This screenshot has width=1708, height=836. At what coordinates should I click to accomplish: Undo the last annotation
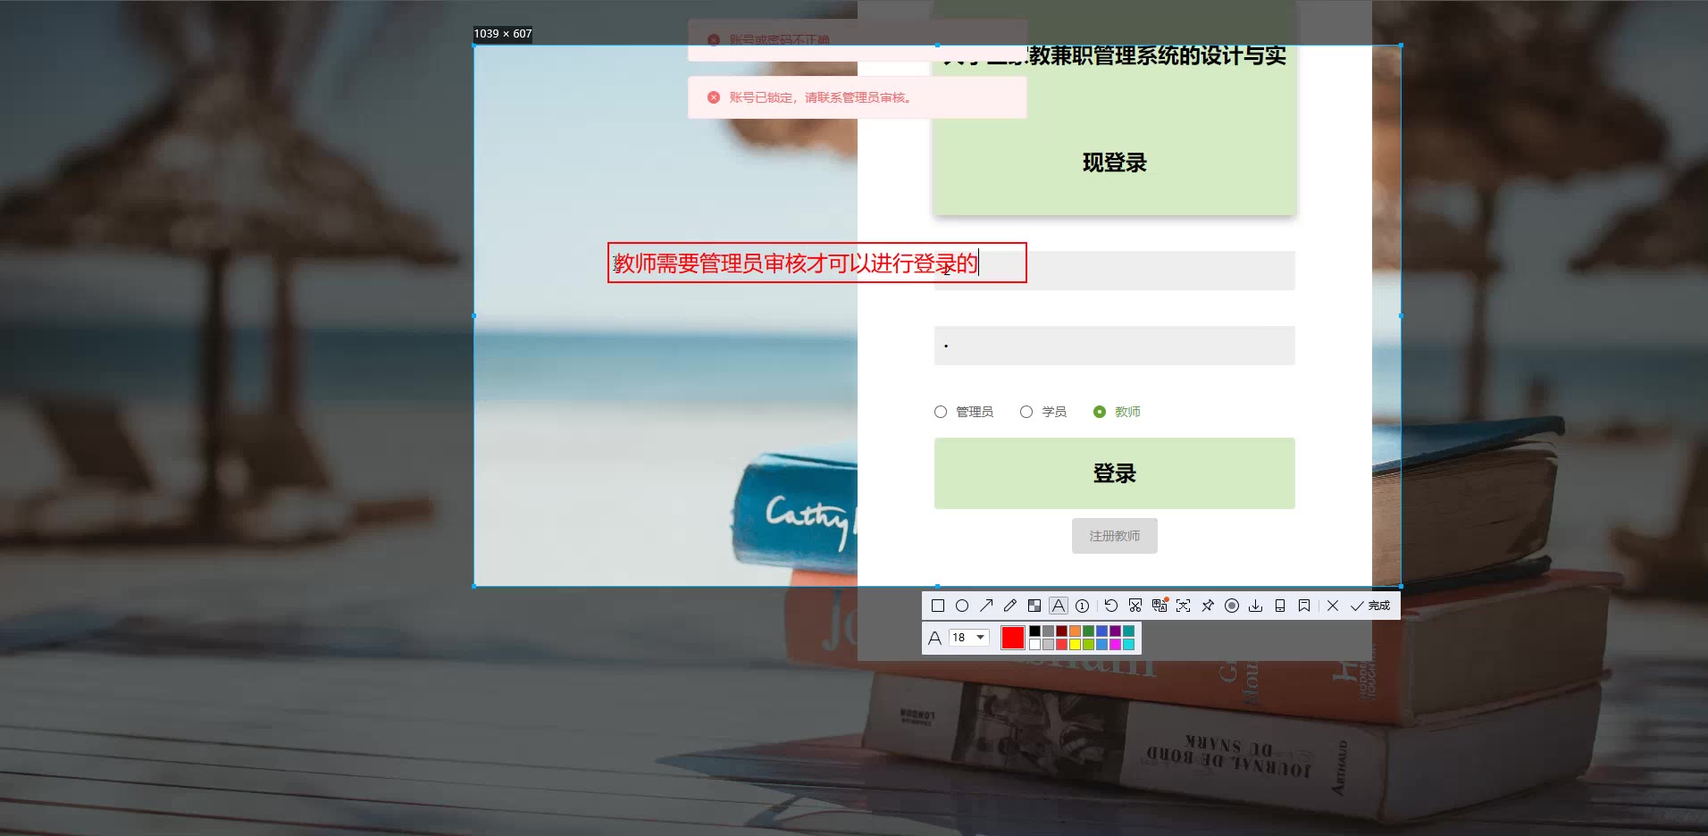[x=1111, y=606]
